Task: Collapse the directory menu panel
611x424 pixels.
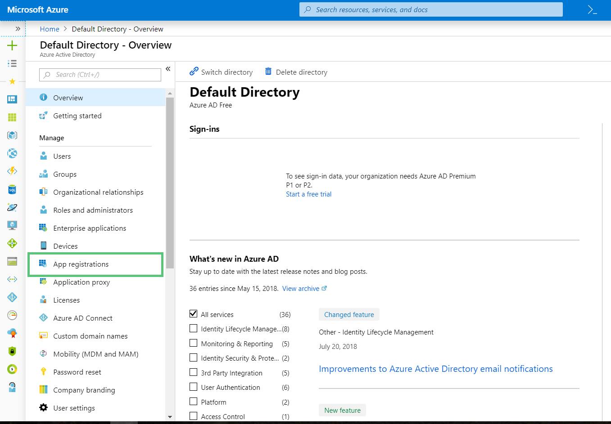Action: coord(168,69)
